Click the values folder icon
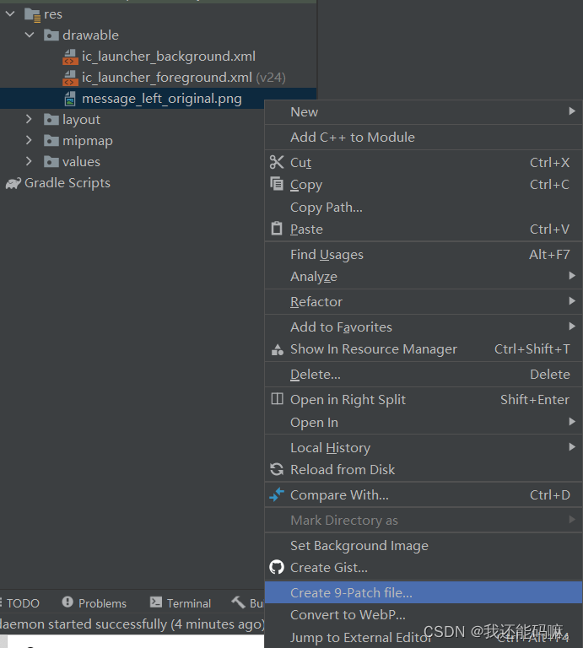 pos(51,162)
